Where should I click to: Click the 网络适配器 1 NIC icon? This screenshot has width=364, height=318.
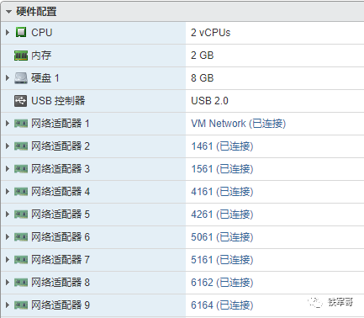(x=21, y=124)
